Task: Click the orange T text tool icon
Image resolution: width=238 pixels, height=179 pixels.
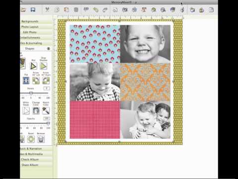Action: [x=144, y=10]
